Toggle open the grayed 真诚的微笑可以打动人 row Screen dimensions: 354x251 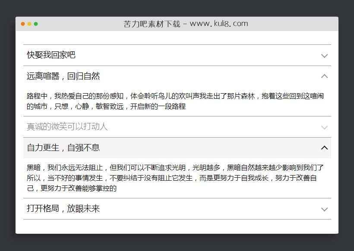click(173, 127)
